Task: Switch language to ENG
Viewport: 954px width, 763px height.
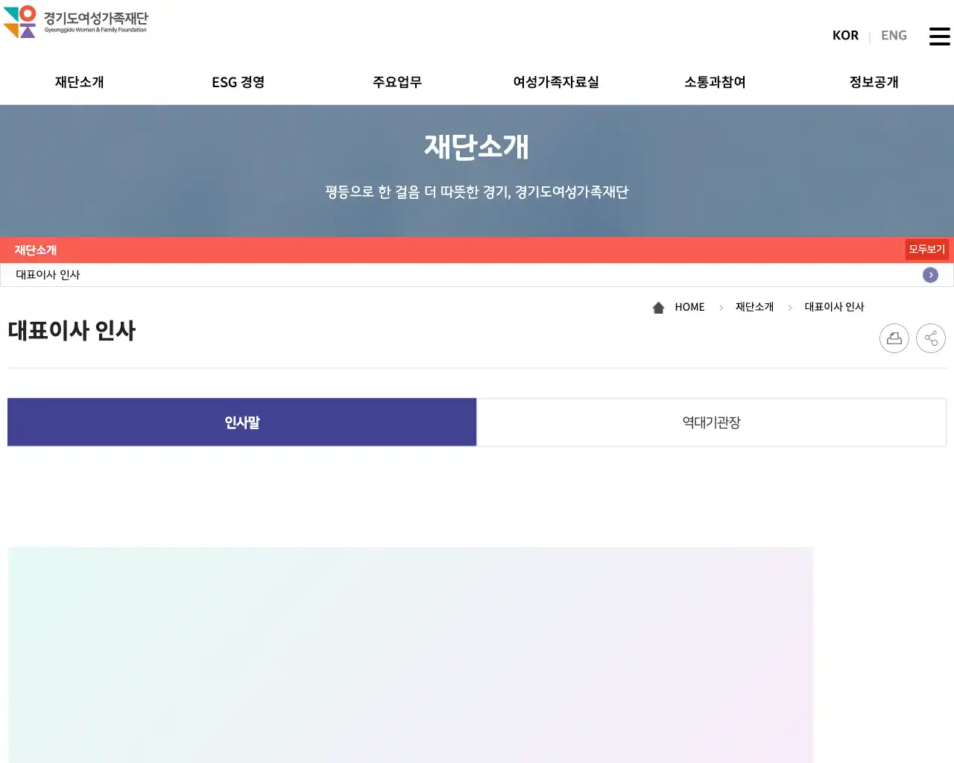Action: 894,35
